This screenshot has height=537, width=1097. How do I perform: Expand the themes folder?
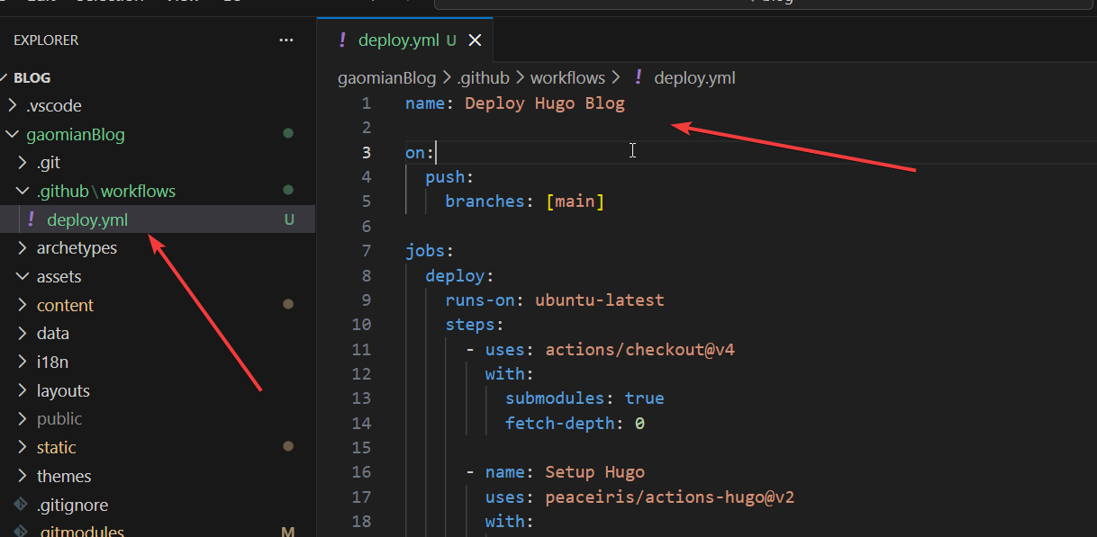tap(23, 477)
